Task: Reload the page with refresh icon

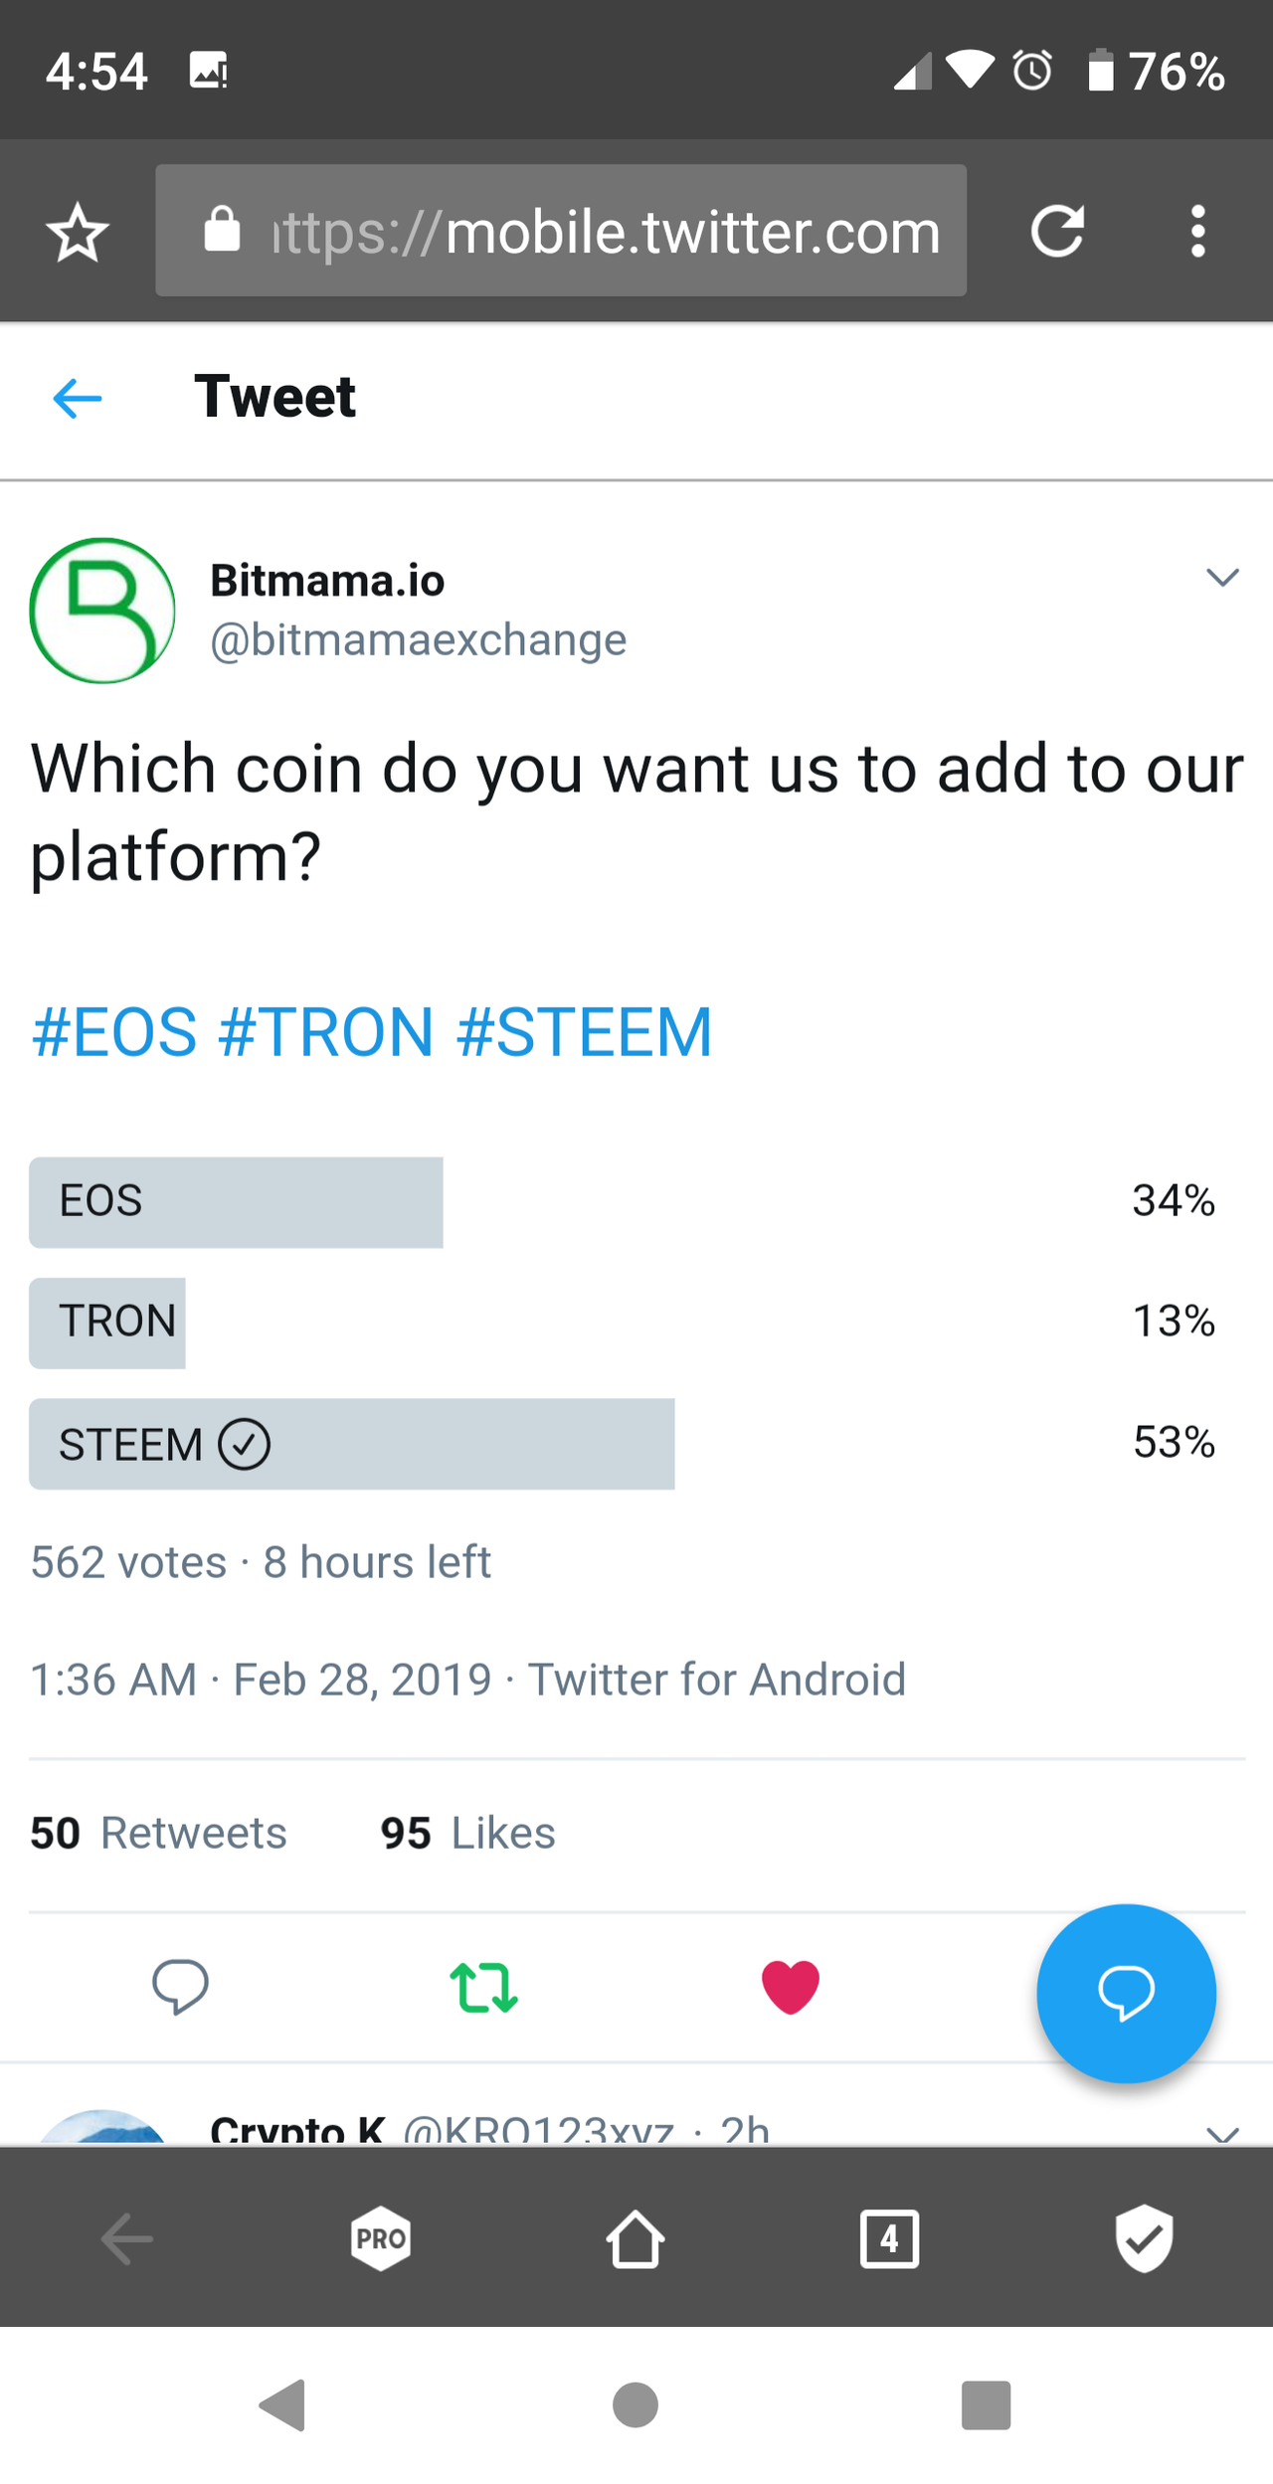Action: tap(1057, 231)
